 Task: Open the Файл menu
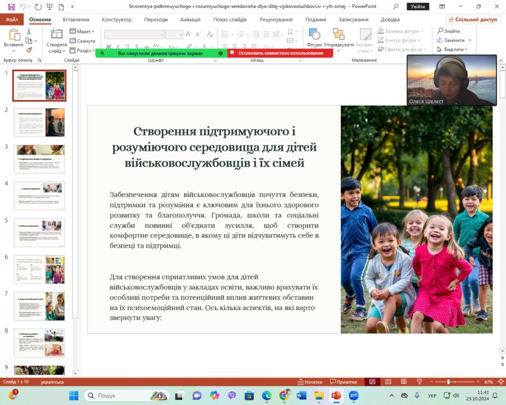click(12, 19)
